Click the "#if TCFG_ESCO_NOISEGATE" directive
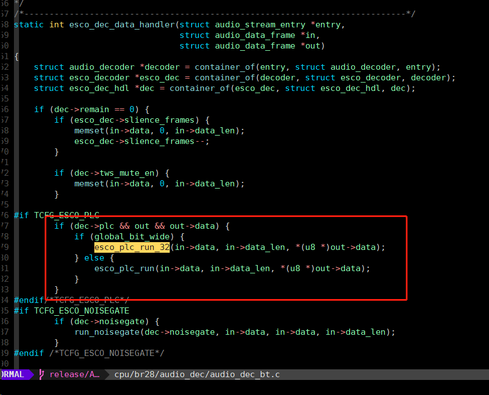 click(x=71, y=311)
